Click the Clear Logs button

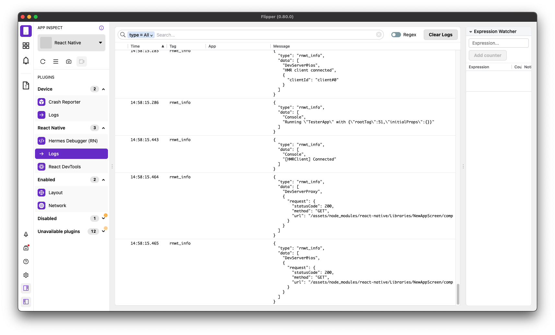coord(441,35)
